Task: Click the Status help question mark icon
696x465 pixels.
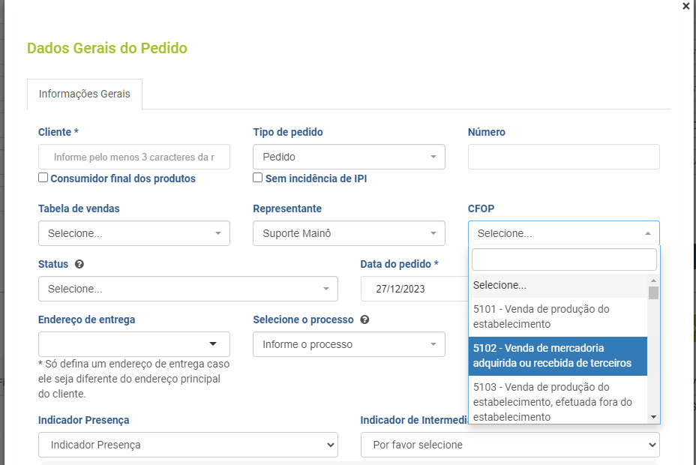Action: 79,264
